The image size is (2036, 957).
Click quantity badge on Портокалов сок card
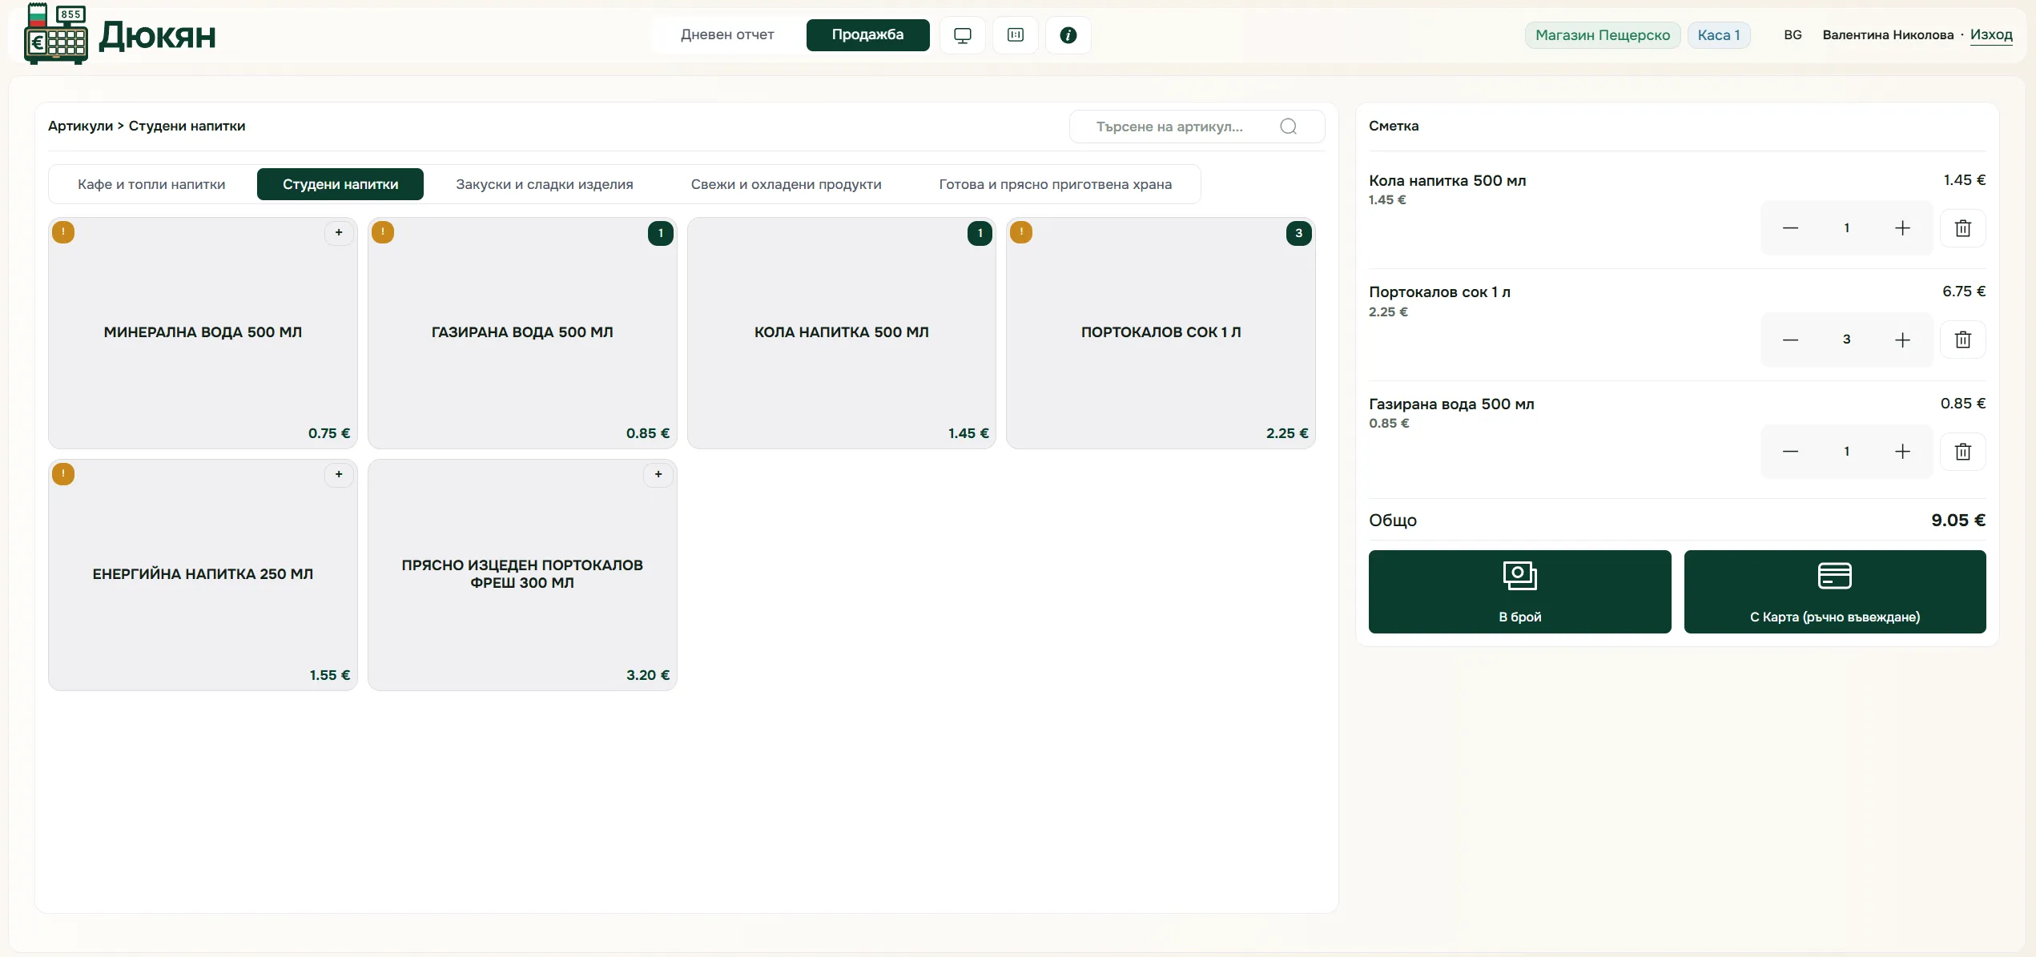[1298, 233]
